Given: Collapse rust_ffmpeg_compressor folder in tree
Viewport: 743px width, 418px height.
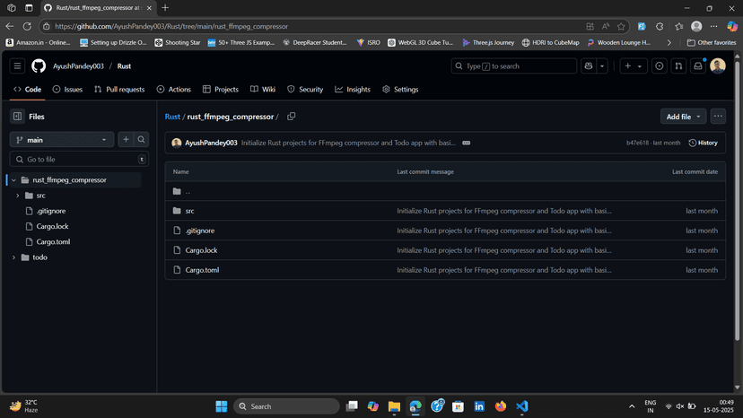Looking at the screenshot, I should [13, 180].
